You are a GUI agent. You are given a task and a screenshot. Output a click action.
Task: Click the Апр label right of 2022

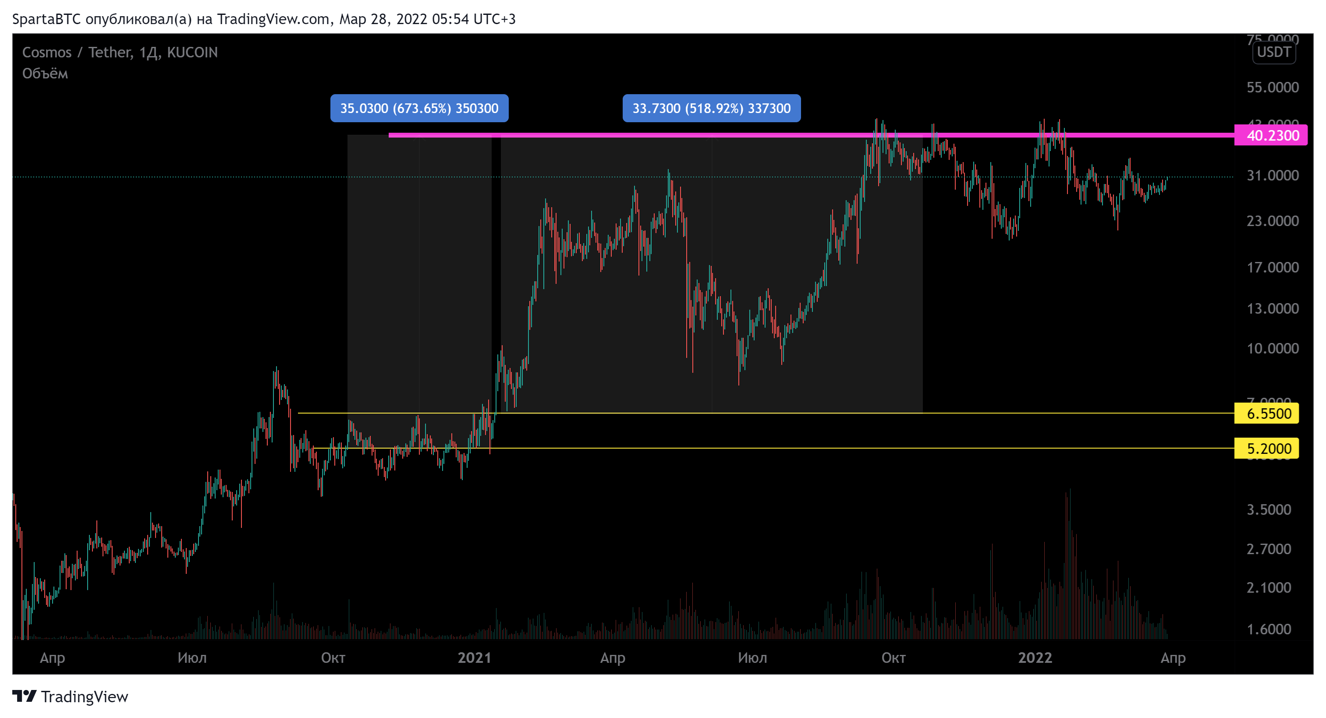1173,658
